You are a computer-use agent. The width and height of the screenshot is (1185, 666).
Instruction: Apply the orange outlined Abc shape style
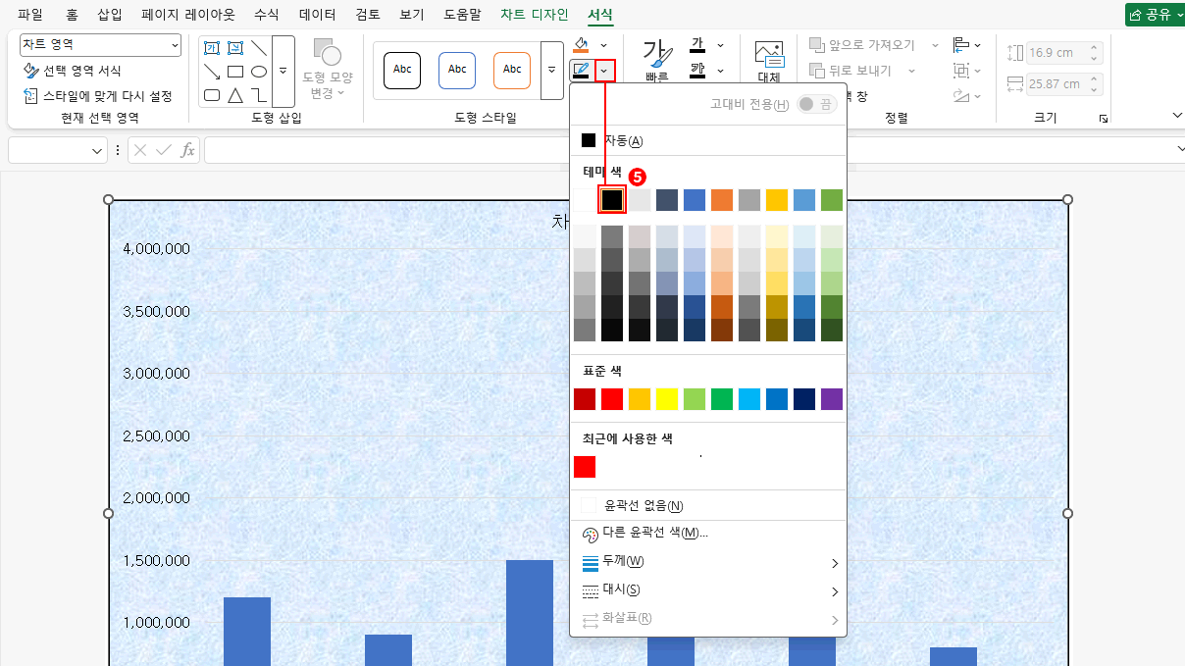pyautogui.click(x=512, y=70)
